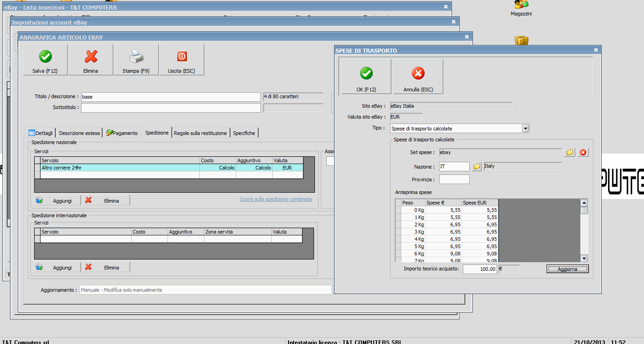Click the Salva (F12) green checkmark button
Screen dimensions: 644x344
[x=45, y=60]
